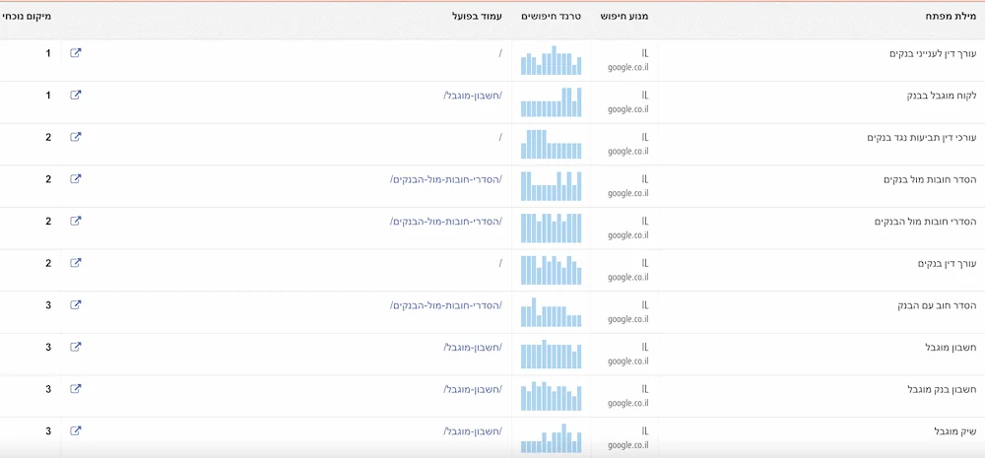985x458 pixels.
Task: Open '/' homepage link in 'עורכי דין תביעות נגד בנקים' row
Action: coord(500,138)
